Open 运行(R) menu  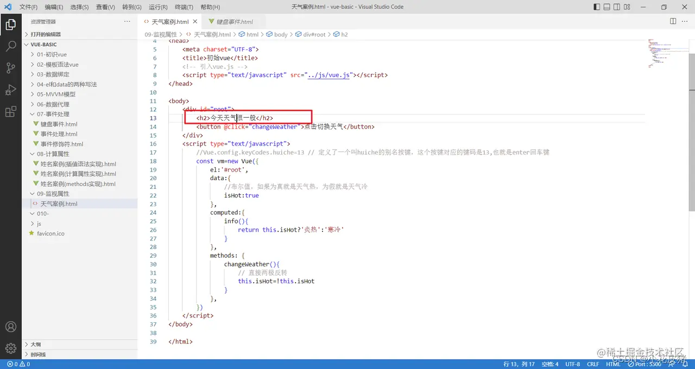pos(157,7)
